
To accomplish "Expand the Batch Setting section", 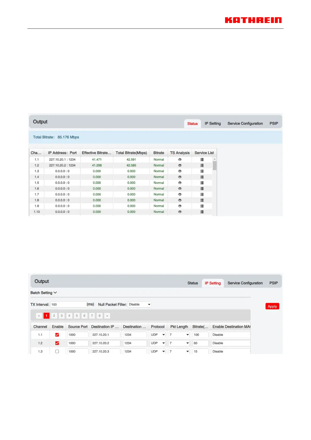I will [x=44, y=293].
